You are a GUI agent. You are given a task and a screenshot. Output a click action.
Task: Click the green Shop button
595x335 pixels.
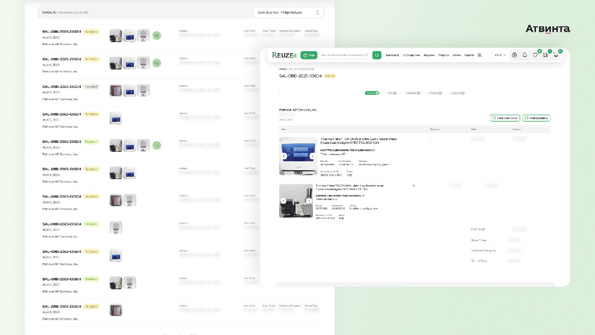tap(309, 55)
